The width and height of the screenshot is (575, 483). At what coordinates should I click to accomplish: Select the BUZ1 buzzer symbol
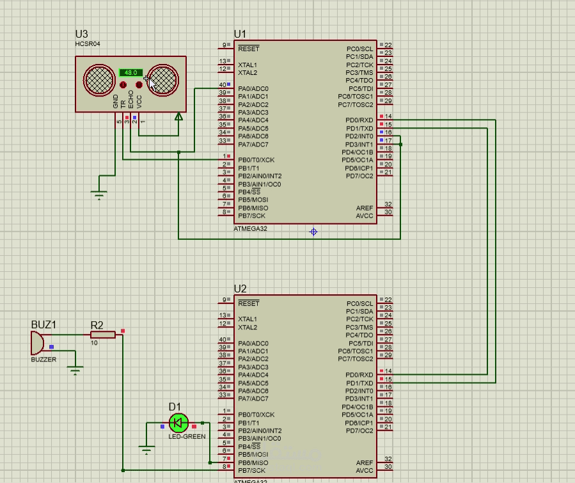coord(37,342)
